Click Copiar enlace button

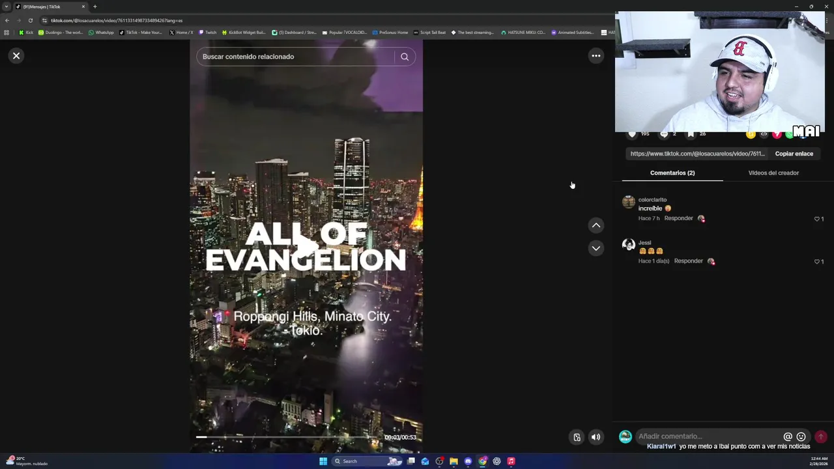pos(794,154)
